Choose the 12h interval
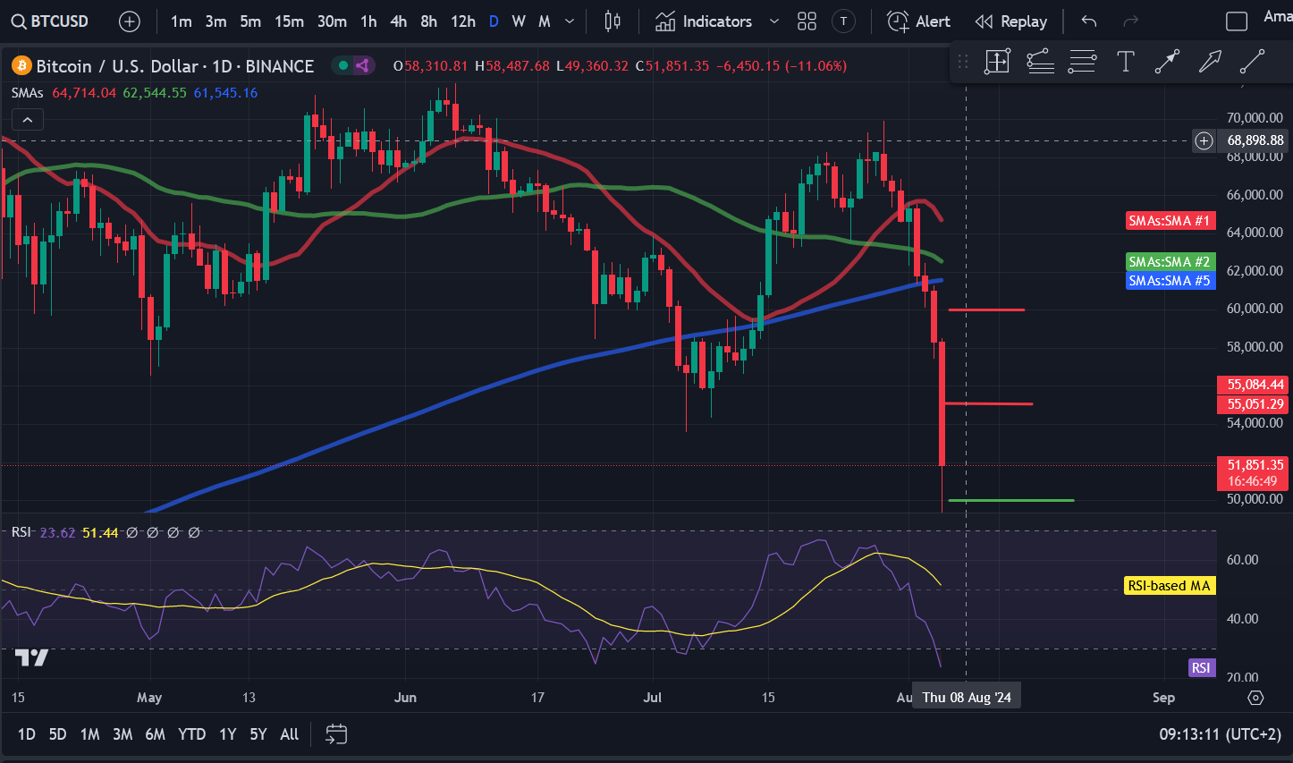 [x=463, y=21]
